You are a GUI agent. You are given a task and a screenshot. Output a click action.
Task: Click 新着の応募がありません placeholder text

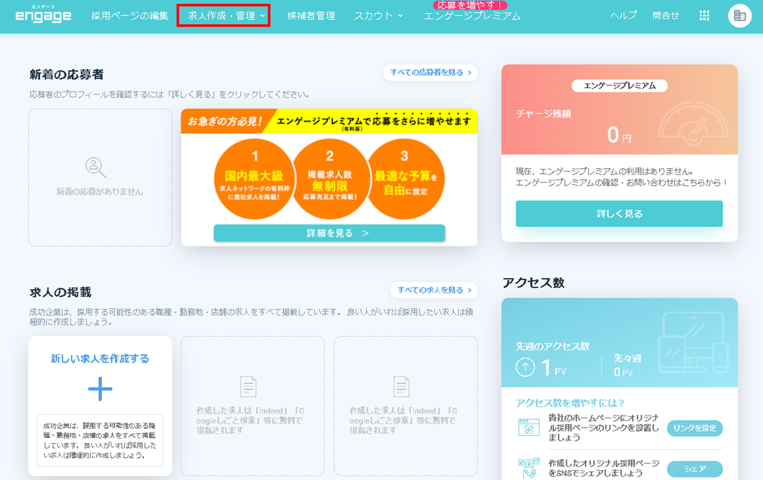click(x=100, y=192)
